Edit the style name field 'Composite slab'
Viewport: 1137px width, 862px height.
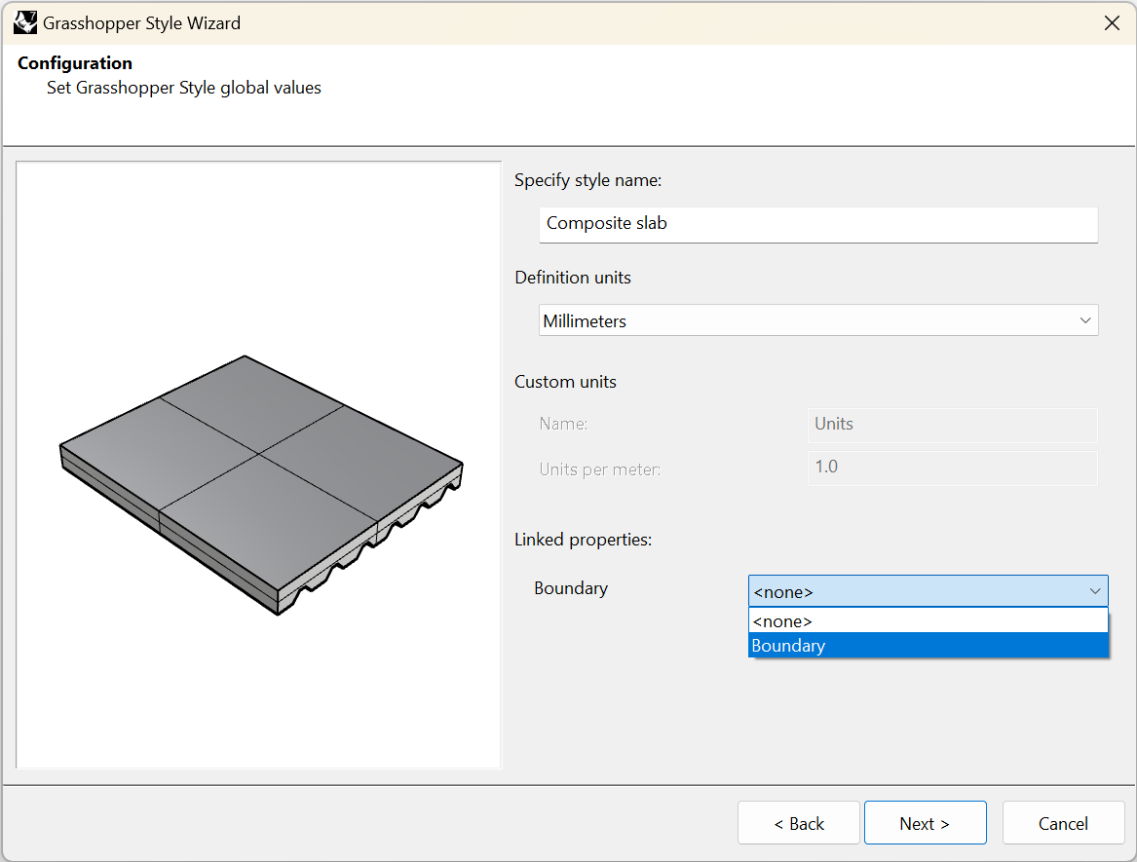coord(818,224)
